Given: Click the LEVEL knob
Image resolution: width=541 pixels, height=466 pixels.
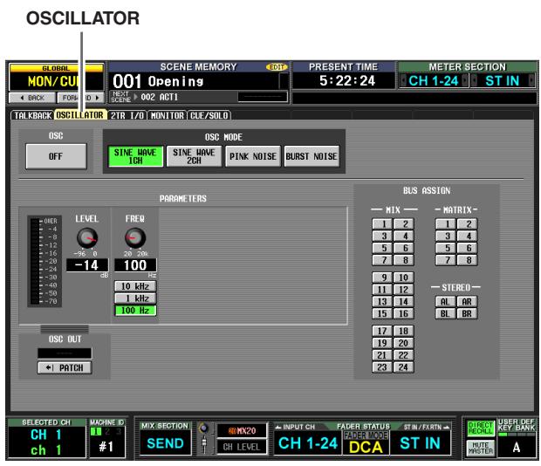Looking at the screenshot, I should tap(87, 237).
